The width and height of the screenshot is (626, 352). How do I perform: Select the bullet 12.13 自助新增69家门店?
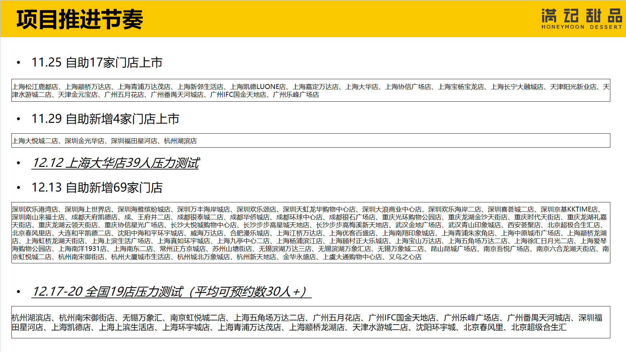tap(97, 187)
